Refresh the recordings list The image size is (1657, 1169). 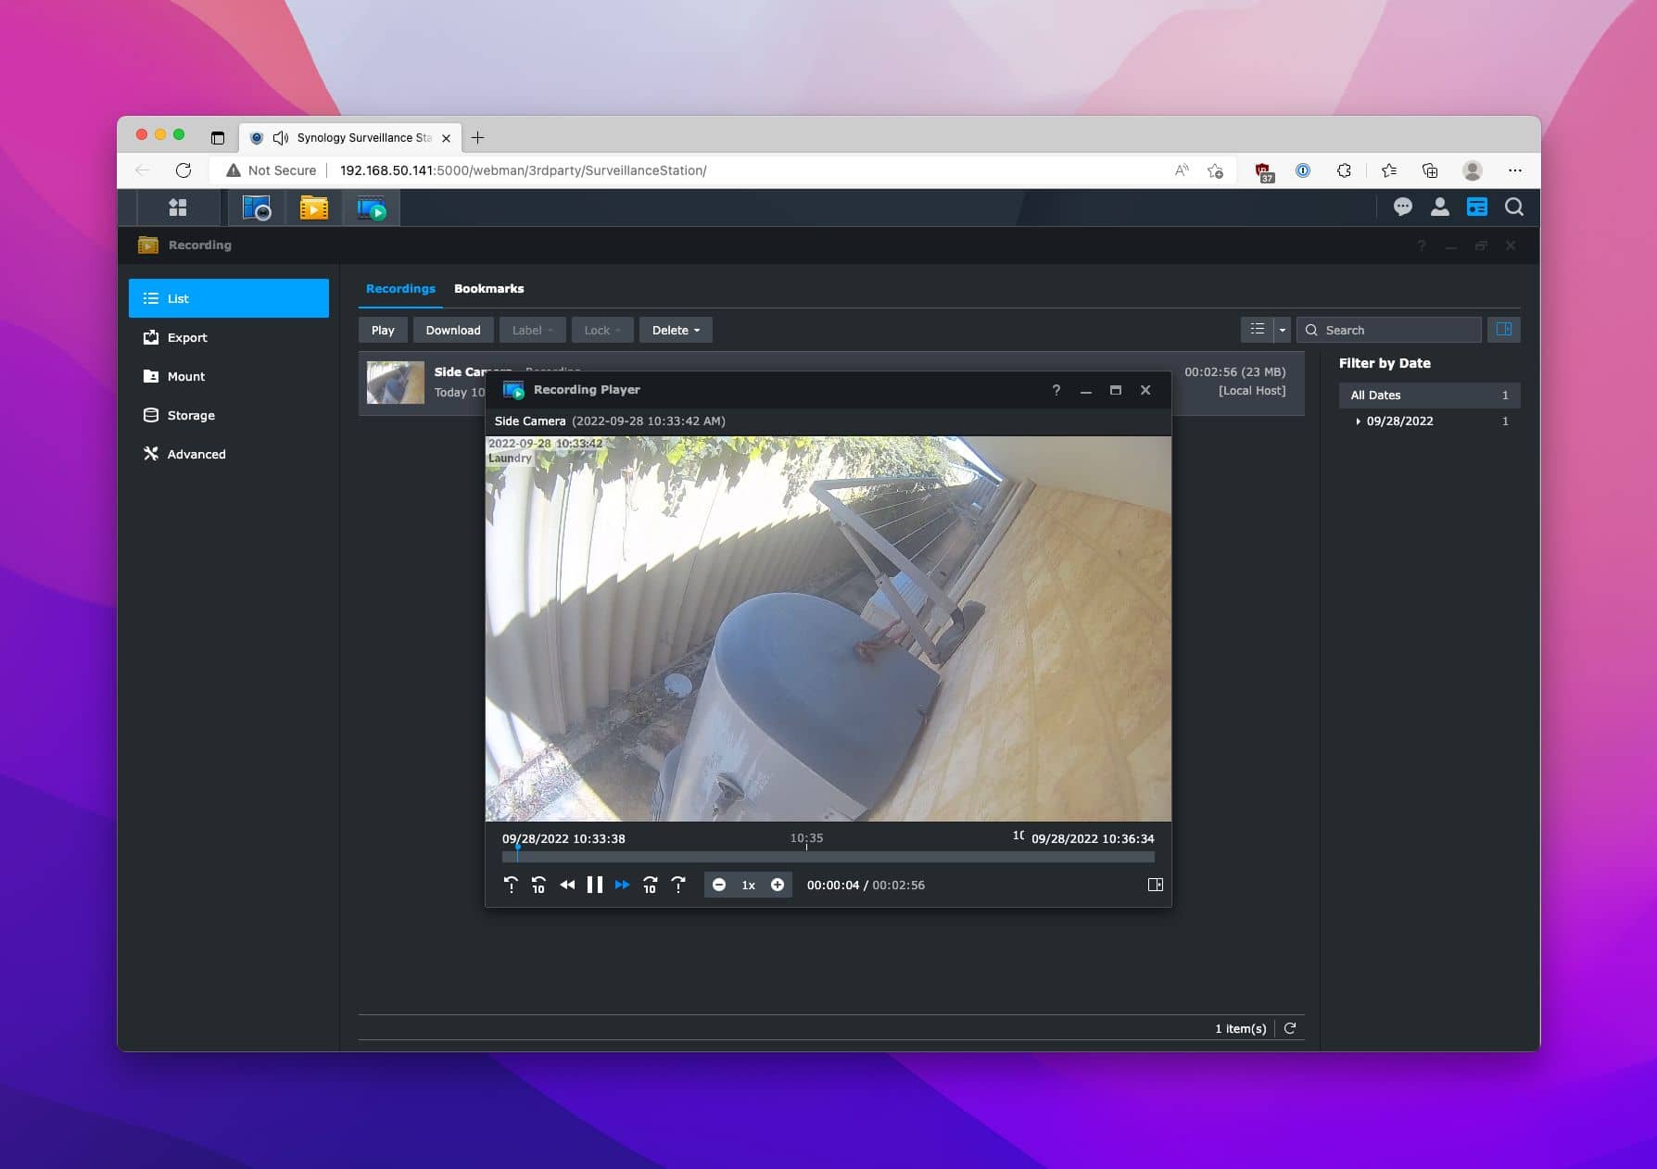point(1290,1028)
